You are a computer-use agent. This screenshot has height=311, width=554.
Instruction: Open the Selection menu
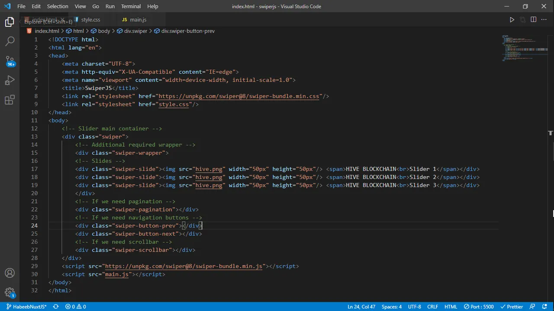(58, 6)
